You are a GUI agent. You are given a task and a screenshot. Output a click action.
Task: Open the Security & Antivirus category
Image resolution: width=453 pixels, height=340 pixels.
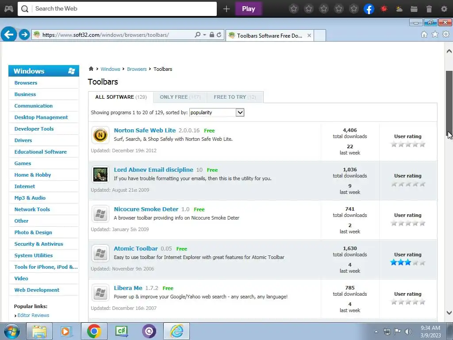pos(39,244)
